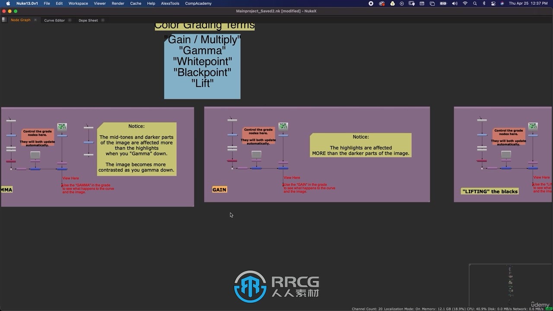Select the orange 'Control the grade nodes' note in LIFTING
The width and height of the screenshot is (553, 311).
(509, 137)
